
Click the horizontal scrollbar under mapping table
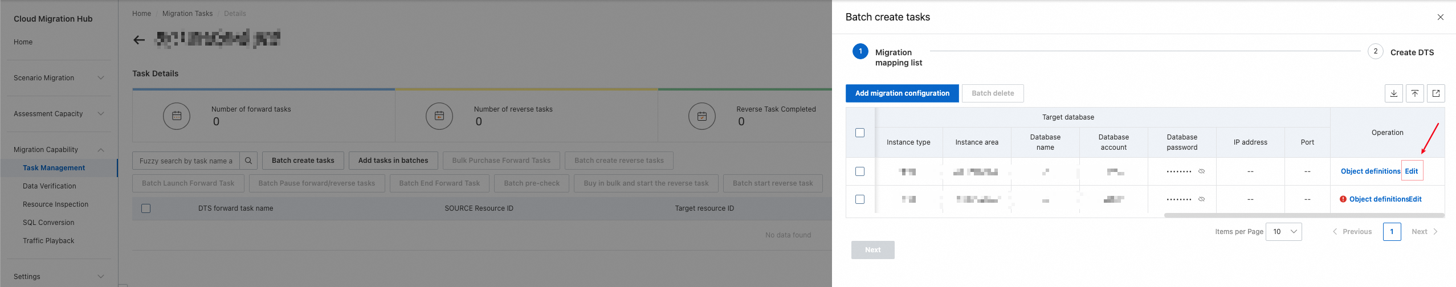1304,216
